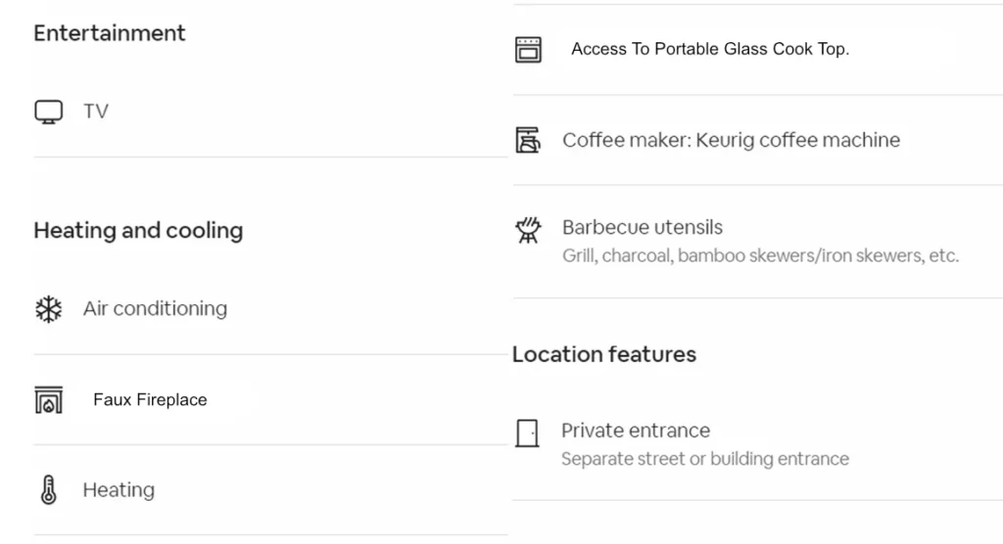Click the Keurig coffee maker icon
The width and height of the screenshot is (1003, 544).
(528, 140)
